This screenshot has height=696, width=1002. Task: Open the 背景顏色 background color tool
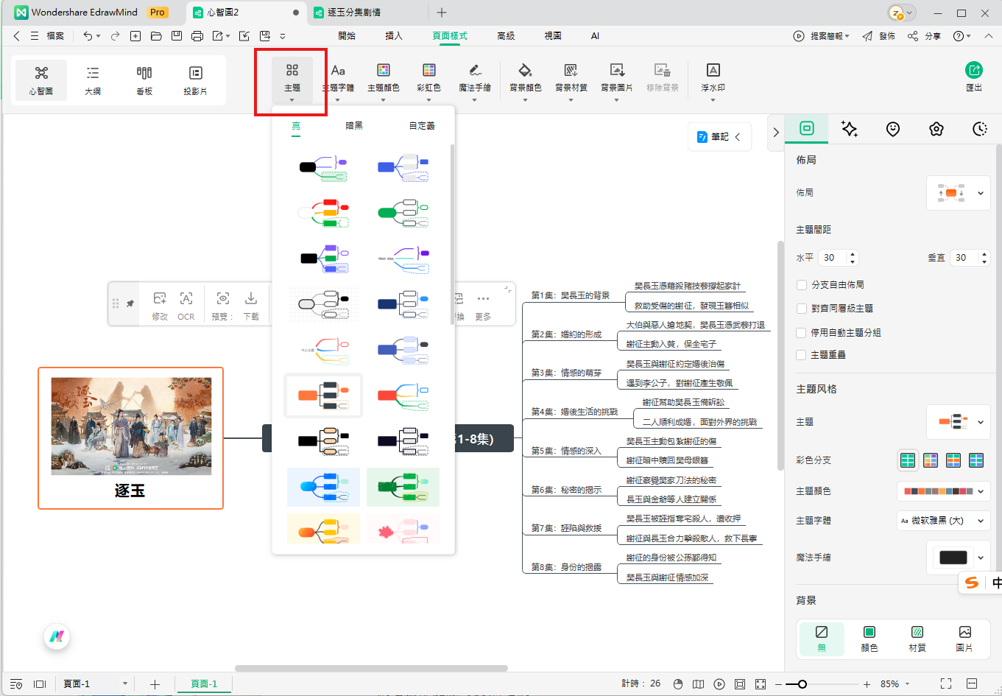coord(525,77)
